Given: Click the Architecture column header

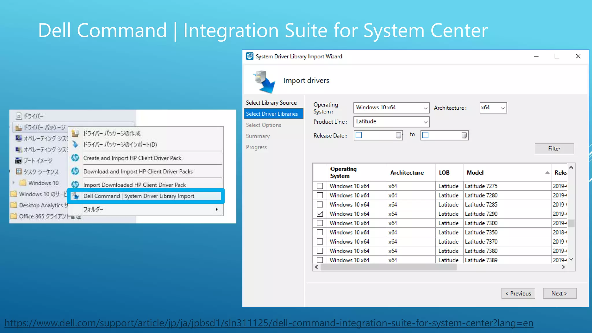Looking at the screenshot, I should [411, 172].
